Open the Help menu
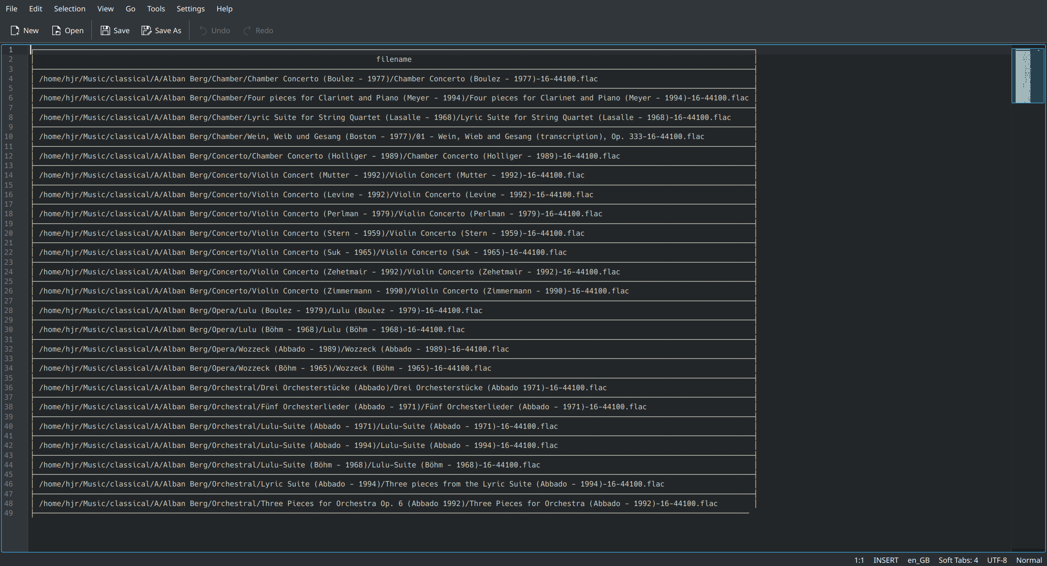The width and height of the screenshot is (1047, 566). pyautogui.click(x=224, y=9)
